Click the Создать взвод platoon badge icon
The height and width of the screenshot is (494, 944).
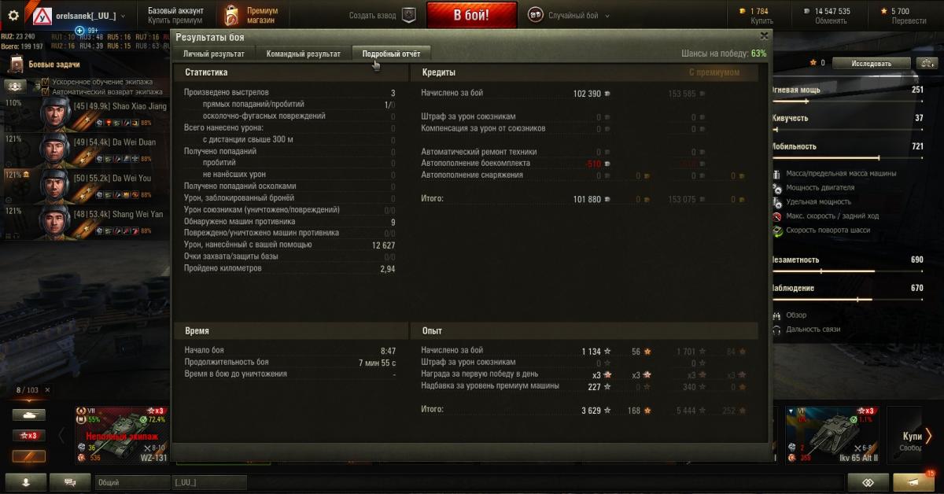[407, 15]
